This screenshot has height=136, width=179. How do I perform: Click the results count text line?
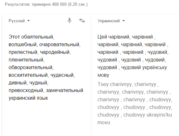pyautogui.click(x=46, y=4)
